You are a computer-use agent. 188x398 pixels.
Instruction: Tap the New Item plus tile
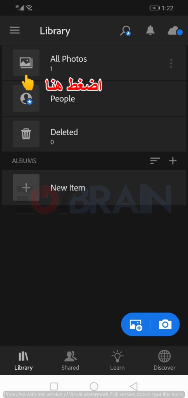coord(26,188)
